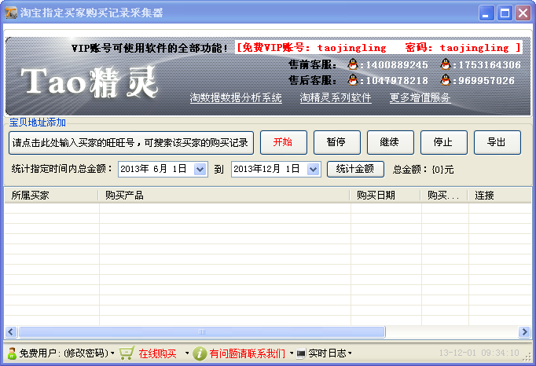Export records with the 导出 button

click(x=497, y=142)
